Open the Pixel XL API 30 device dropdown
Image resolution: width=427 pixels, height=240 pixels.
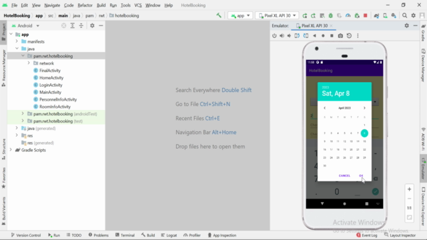click(277, 15)
